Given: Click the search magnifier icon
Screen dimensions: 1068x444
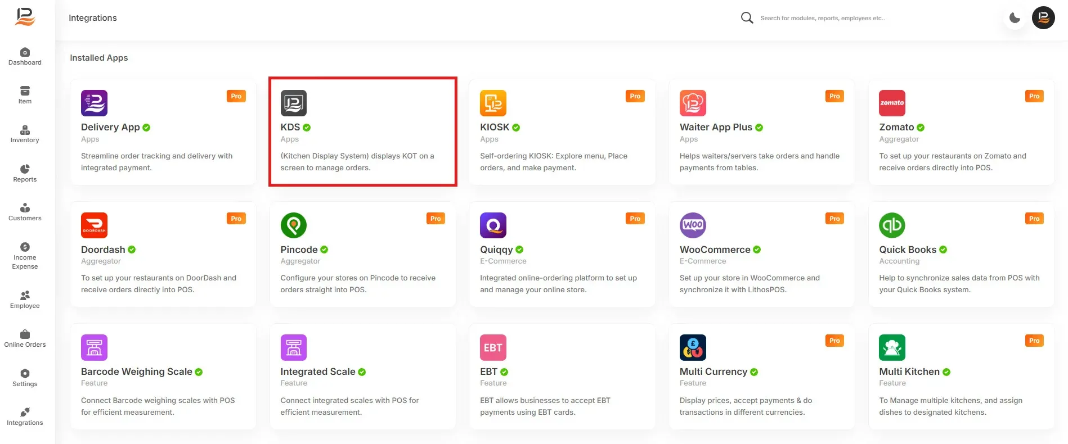Looking at the screenshot, I should 747,18.
